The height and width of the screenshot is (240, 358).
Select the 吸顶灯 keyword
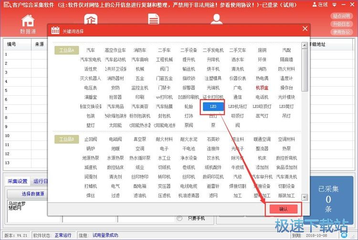point(237,116)
